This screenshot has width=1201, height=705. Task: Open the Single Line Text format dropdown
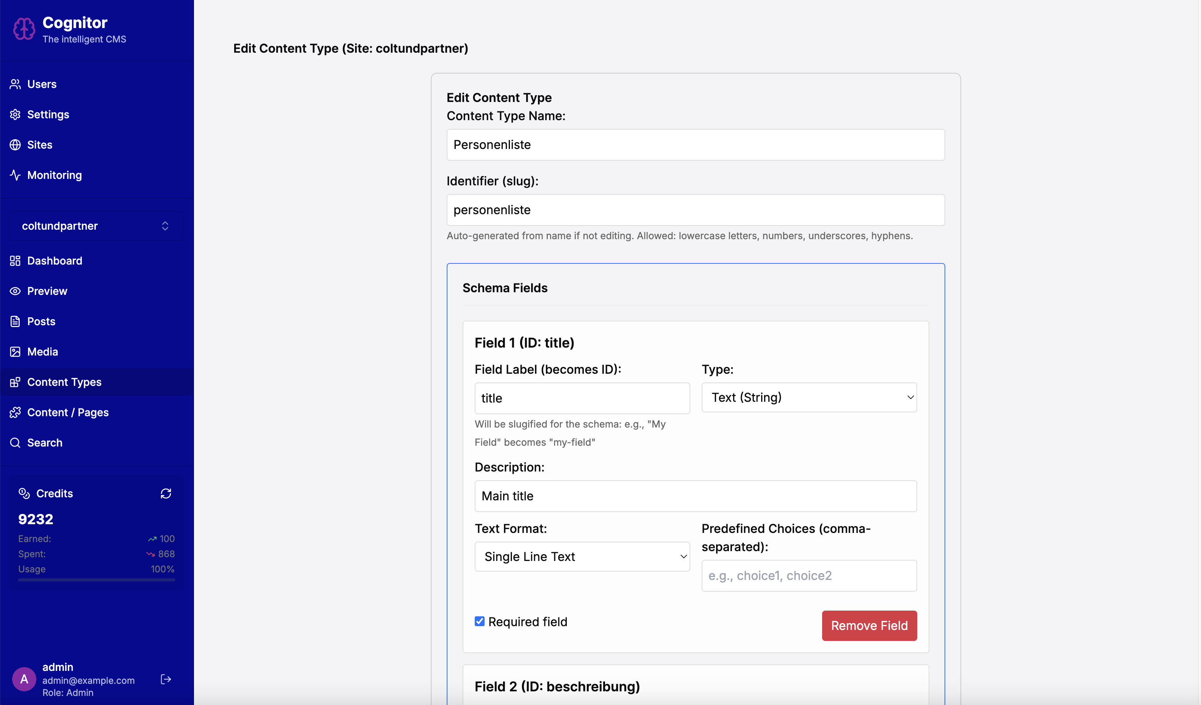click(x=582, y=556)
